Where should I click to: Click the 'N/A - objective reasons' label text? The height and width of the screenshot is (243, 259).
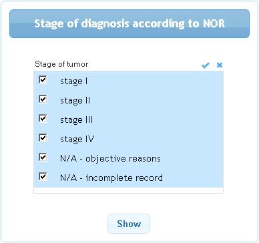[x=110, y=159]
